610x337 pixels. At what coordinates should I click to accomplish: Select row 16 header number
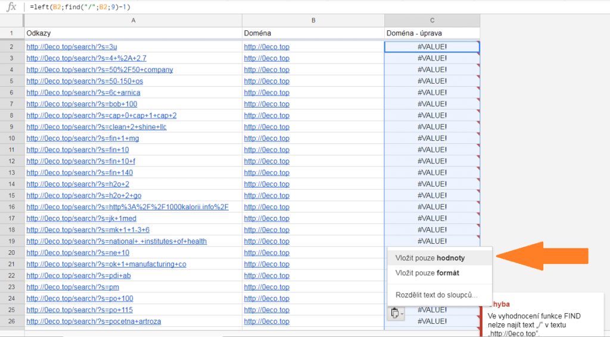tap(11, 207)
